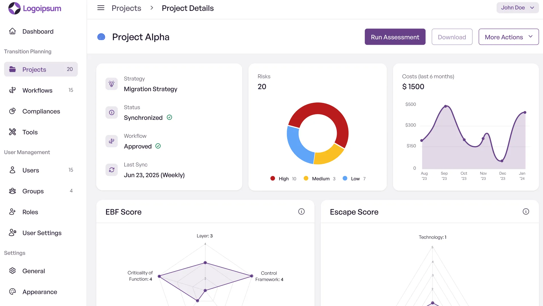Click the Control Framework point on EBF radar
The height and width of the screenshot is (306, 543).
coord(252,276)
